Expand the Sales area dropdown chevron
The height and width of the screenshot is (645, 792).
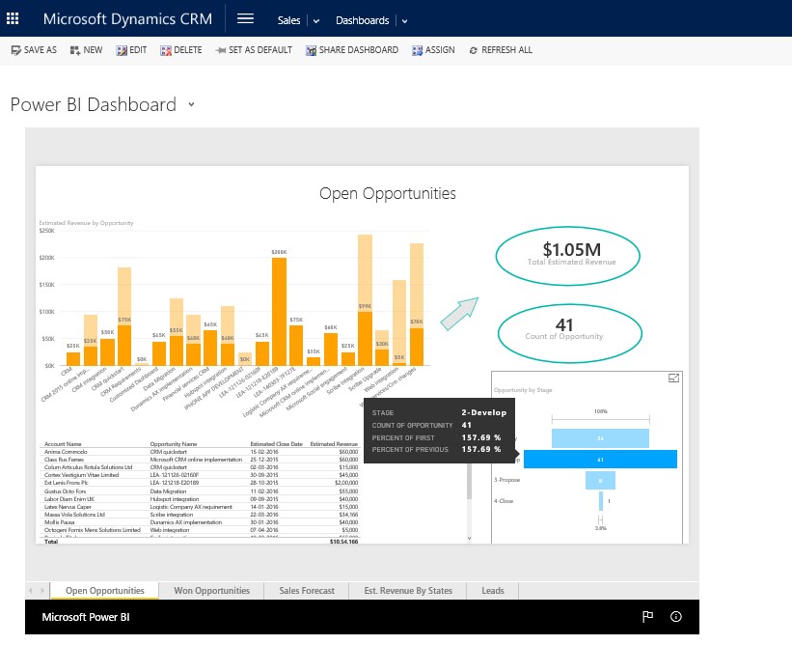[x=316, y=20]
